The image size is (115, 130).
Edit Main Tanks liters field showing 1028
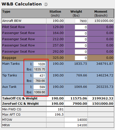pos(39,64)
